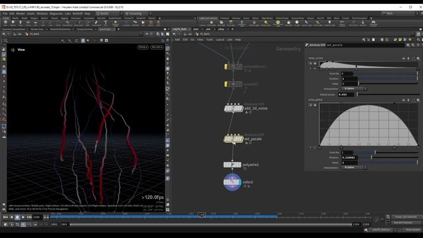Click the stop button in playbar
Image resolution: width=423 pixels, height=238 pixels.
click(x=17, y=217)
